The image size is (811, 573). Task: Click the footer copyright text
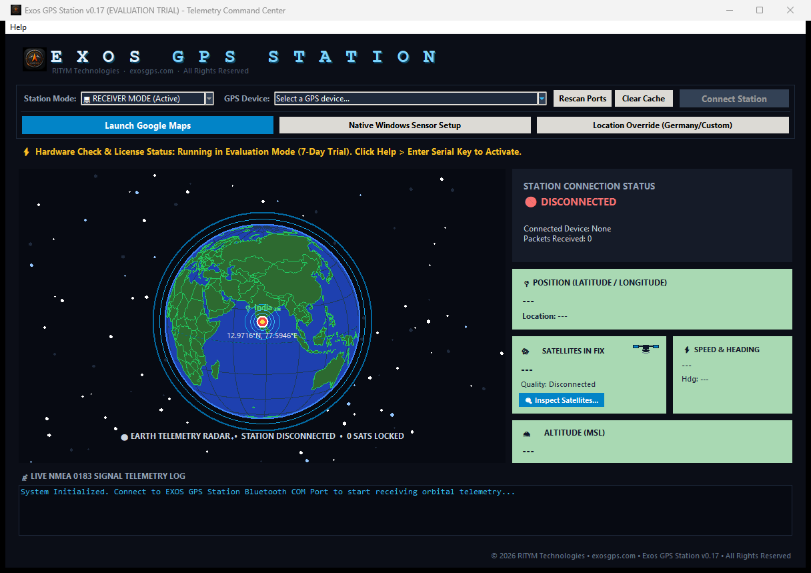point(641,556)
